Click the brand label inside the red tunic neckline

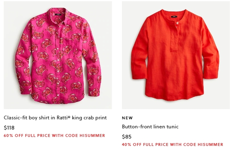pyautogui.click(x=174, y=17)
